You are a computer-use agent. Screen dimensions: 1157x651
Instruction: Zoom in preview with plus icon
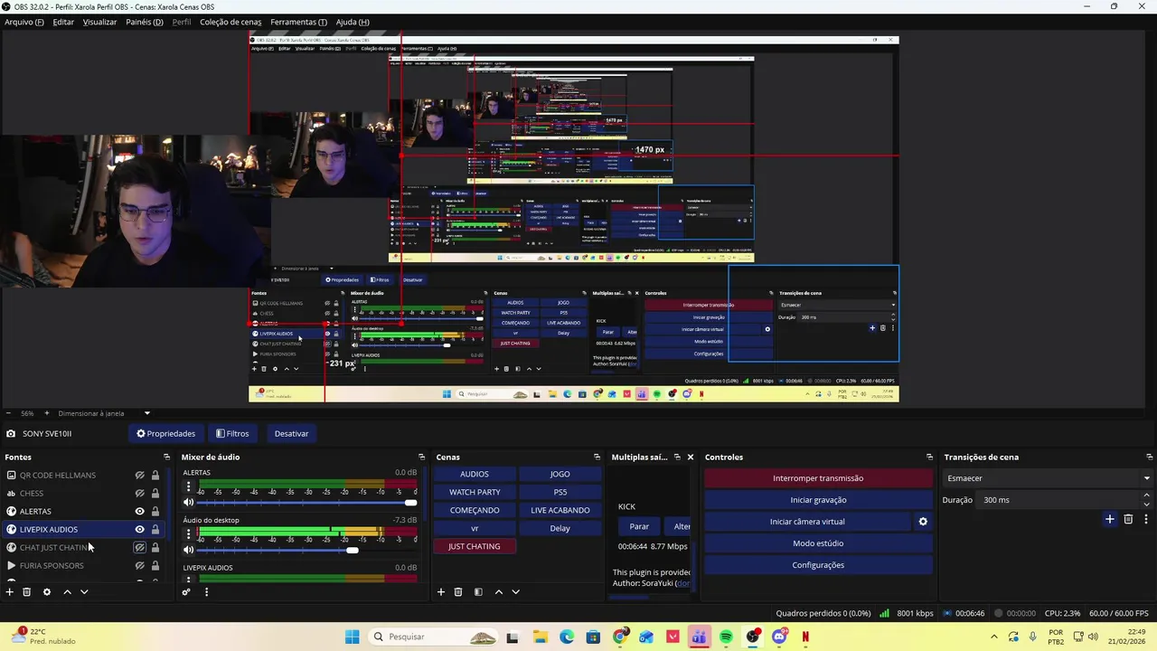(47, 413)
